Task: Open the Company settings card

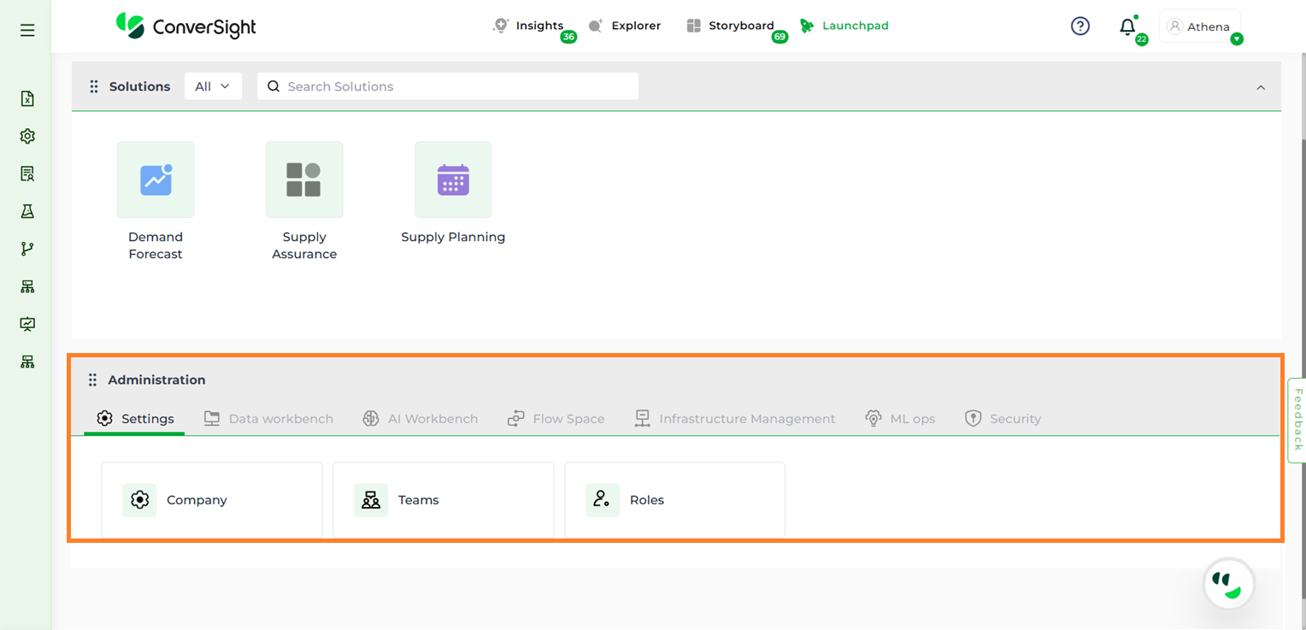Action: pos(212,500)
